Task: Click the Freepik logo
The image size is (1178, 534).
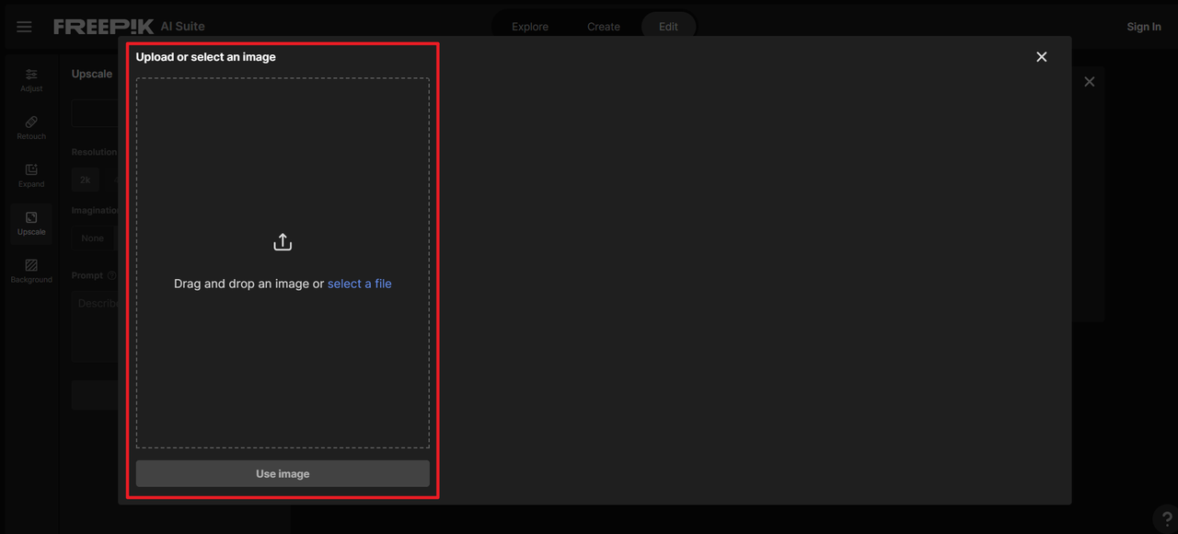Action: coord(103,27)
